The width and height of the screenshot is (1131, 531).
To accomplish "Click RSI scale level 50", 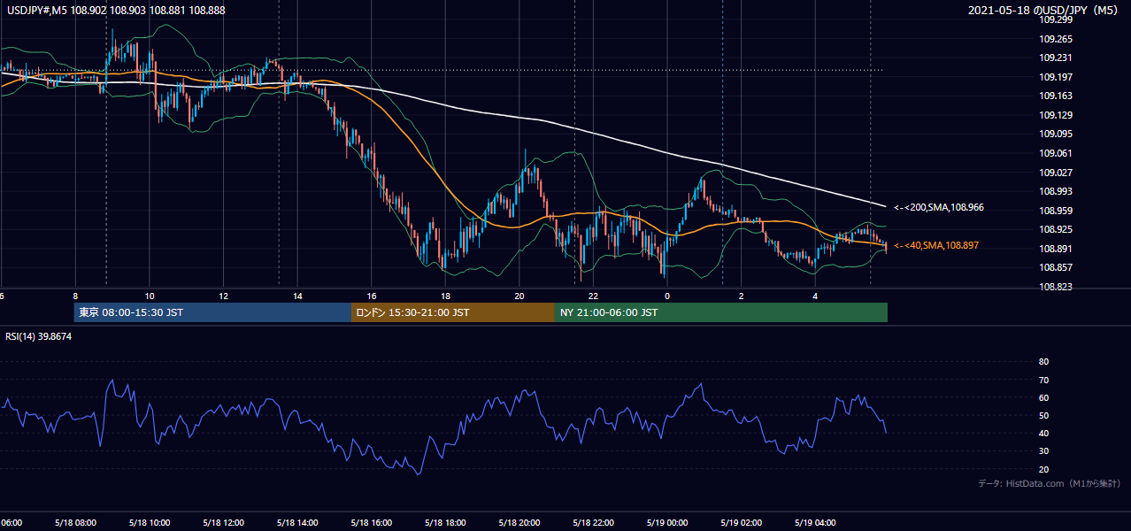I will click(x=1043, y=415).
